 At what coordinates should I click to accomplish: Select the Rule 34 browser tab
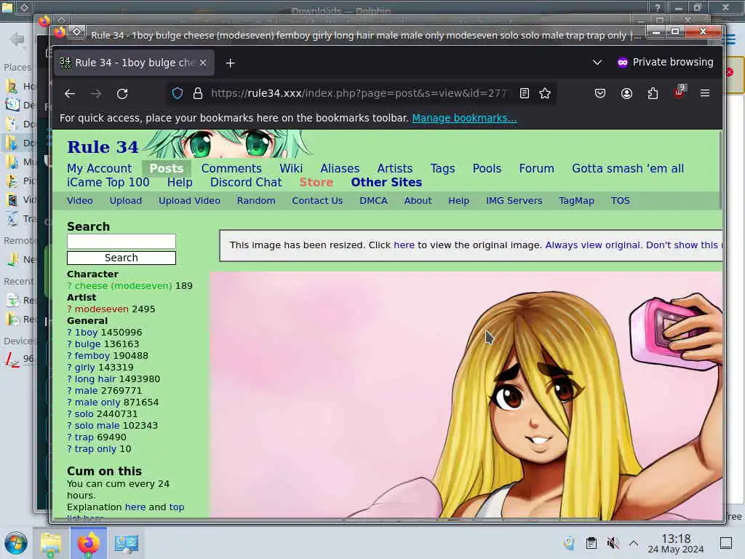[x=134, y=63]
